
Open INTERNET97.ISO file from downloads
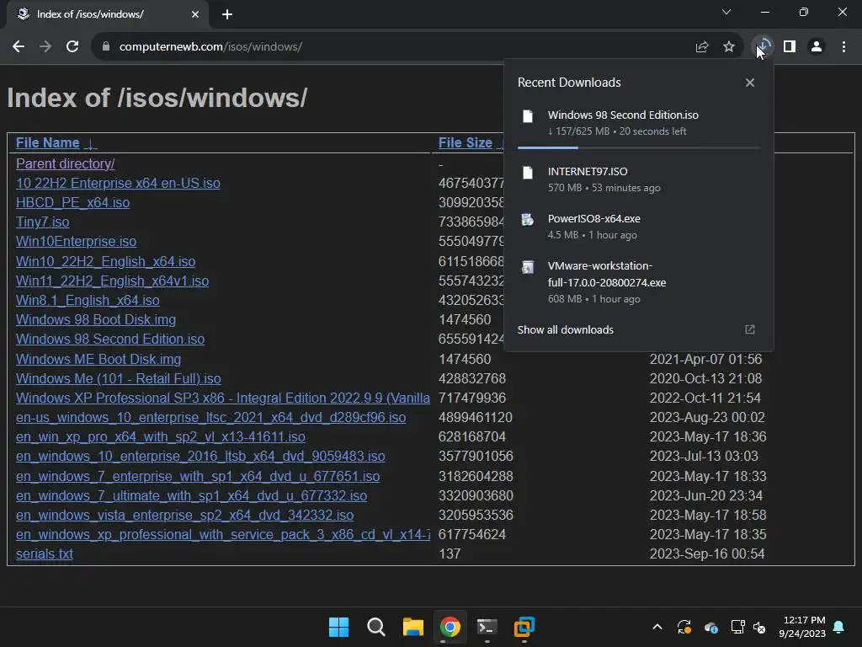638,179
